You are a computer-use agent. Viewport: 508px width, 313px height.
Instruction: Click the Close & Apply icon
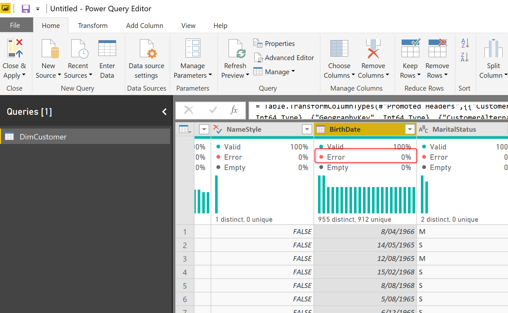[15, 48]
